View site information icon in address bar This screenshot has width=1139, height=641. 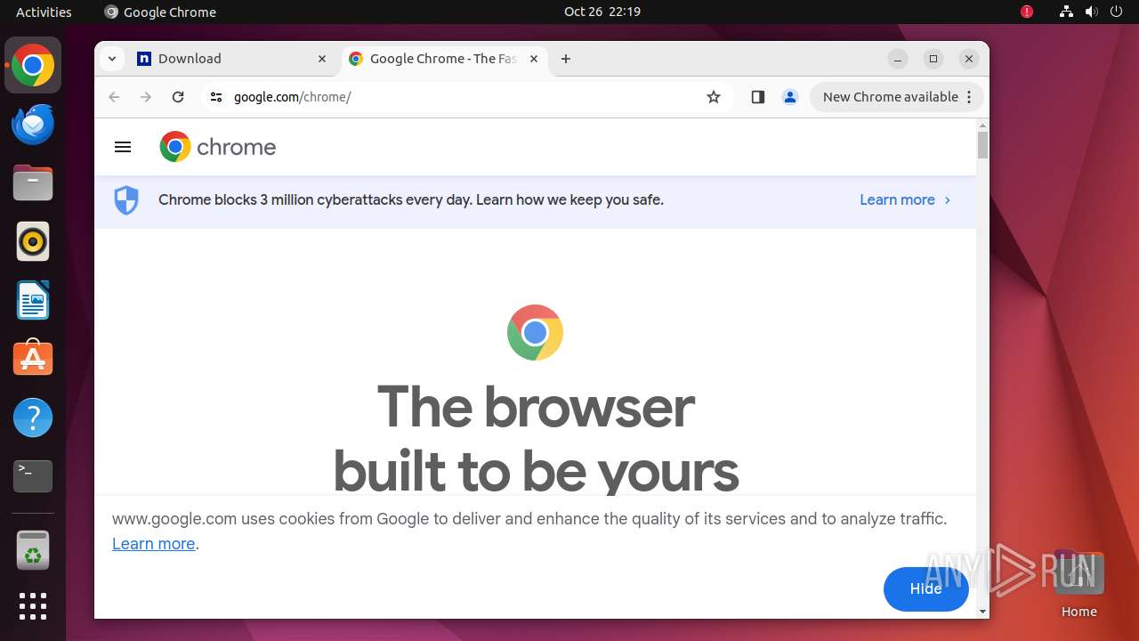(x=215, y=97)
